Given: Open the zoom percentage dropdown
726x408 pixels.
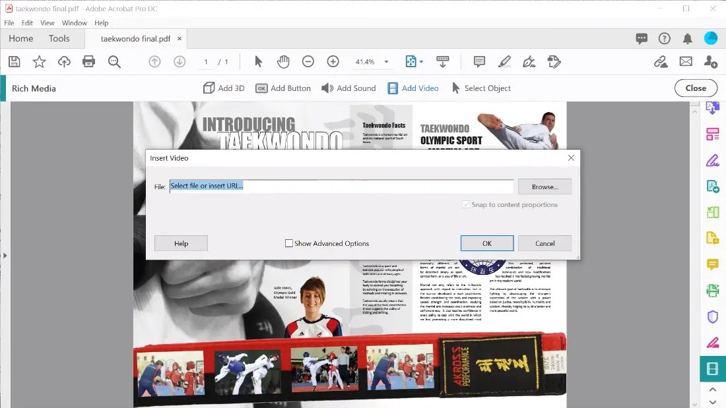Looking at the screenshot, I should pos(385,61).
